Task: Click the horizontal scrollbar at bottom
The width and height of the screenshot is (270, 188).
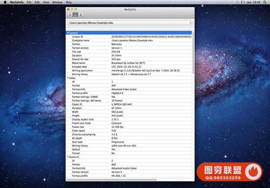Action: coord(111,180)
